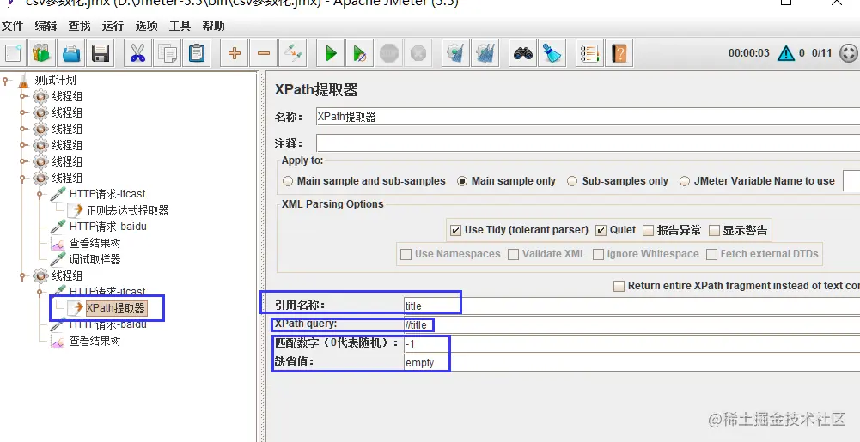Screen dimensions: 860x442
Task: Save the test plan with floppy icon
Action: pyautogui.click(x=101, y=53)
